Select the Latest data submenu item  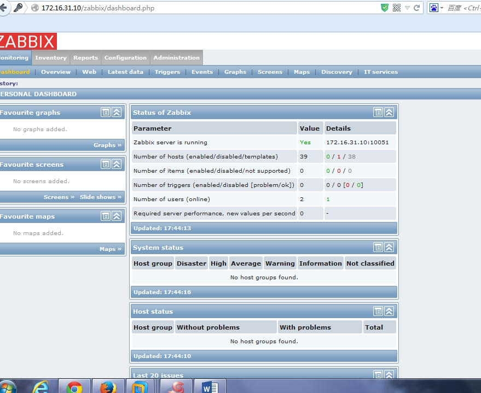pos(125,72)
